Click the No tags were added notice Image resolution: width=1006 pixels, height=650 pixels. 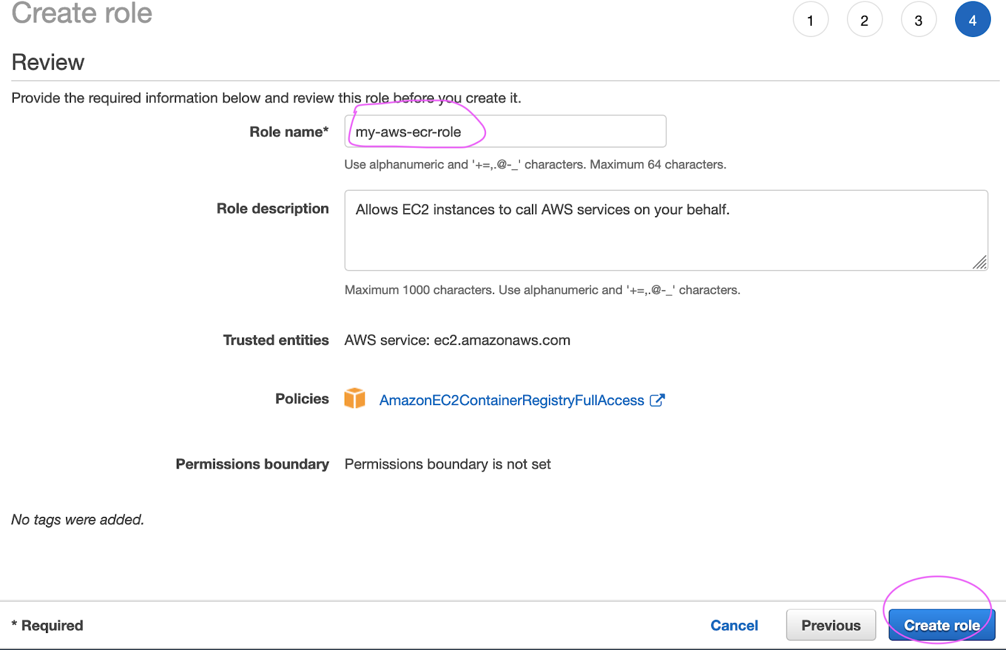pos(77,519)
